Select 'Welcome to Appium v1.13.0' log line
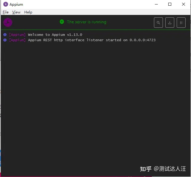Screen dimensions: 191x177 point(55,35)
